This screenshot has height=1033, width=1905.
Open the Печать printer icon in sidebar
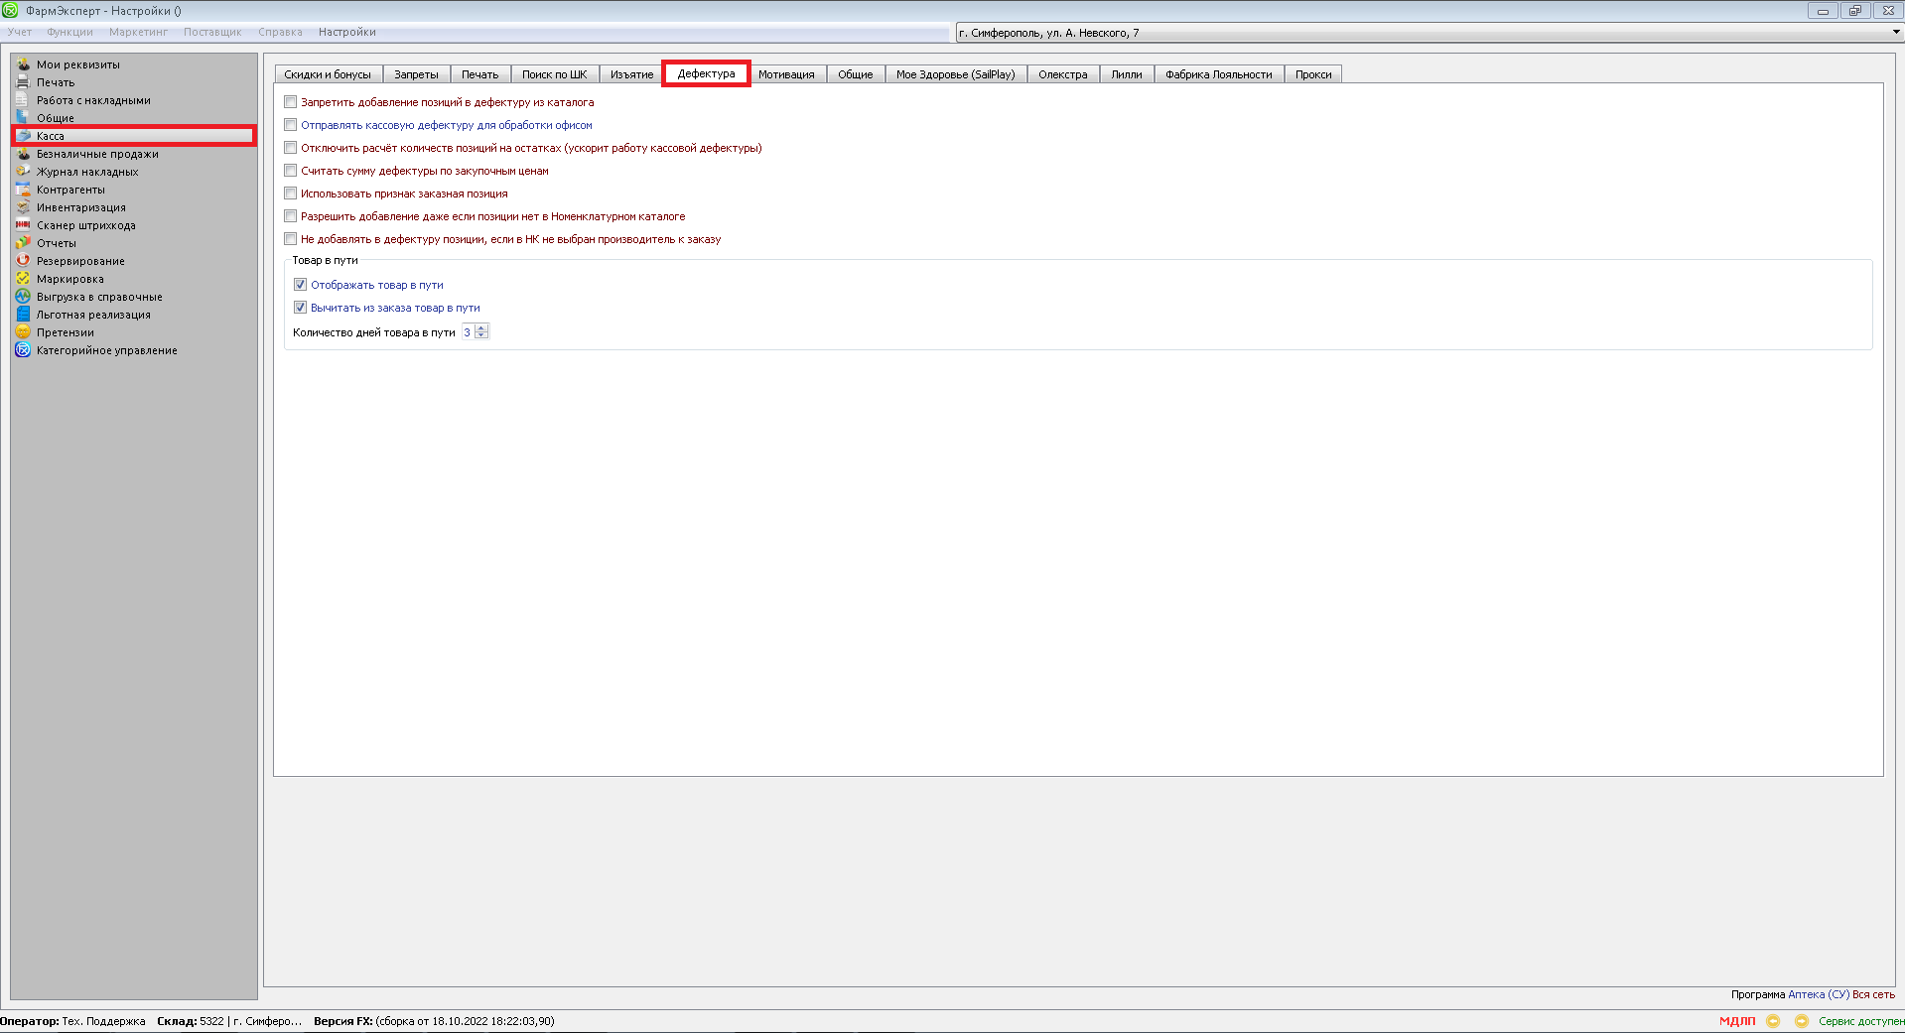pyautogui.click(x=23, y=82)
